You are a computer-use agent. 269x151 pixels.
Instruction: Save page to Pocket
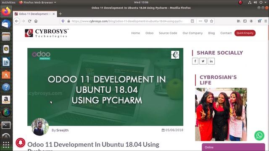pos(206,21)
